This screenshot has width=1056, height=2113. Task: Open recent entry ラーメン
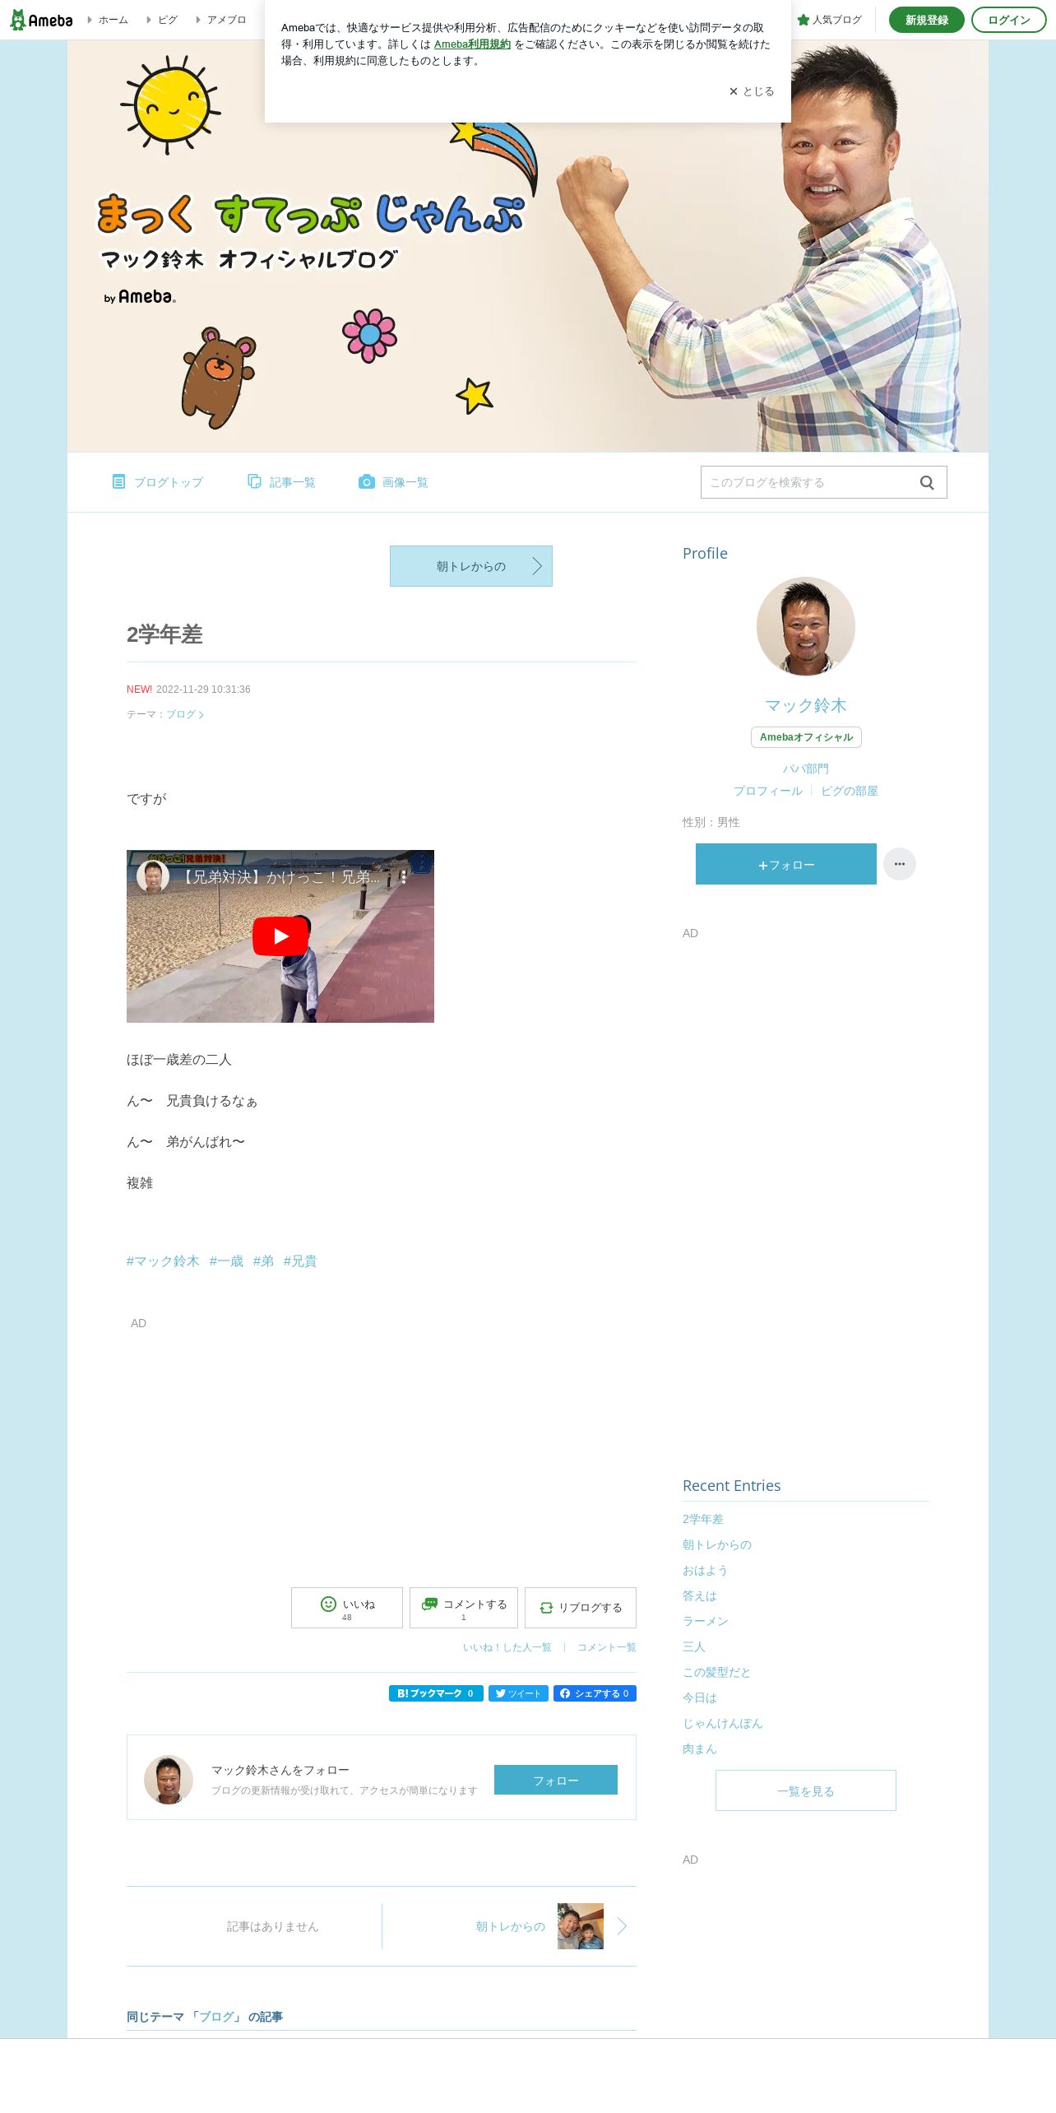click(706, 1621)
